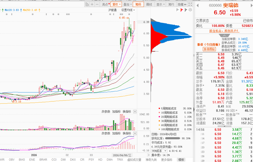Click the MA120 up-arrow indicator

(x=21, y=10)
